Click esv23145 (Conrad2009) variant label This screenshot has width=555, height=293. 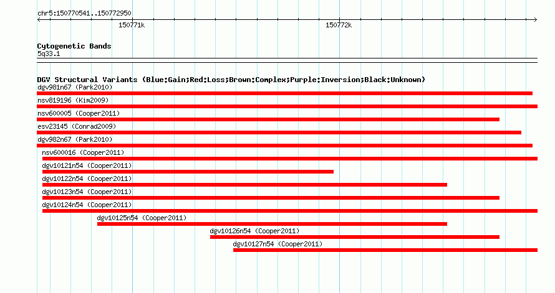tap(77, 126)
